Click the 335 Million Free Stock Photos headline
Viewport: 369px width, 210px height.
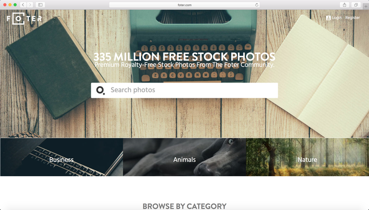(184, 57)
